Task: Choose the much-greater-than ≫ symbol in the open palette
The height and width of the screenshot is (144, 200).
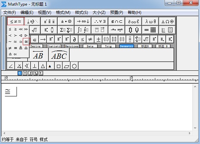Action: click(x=26, y=29)
